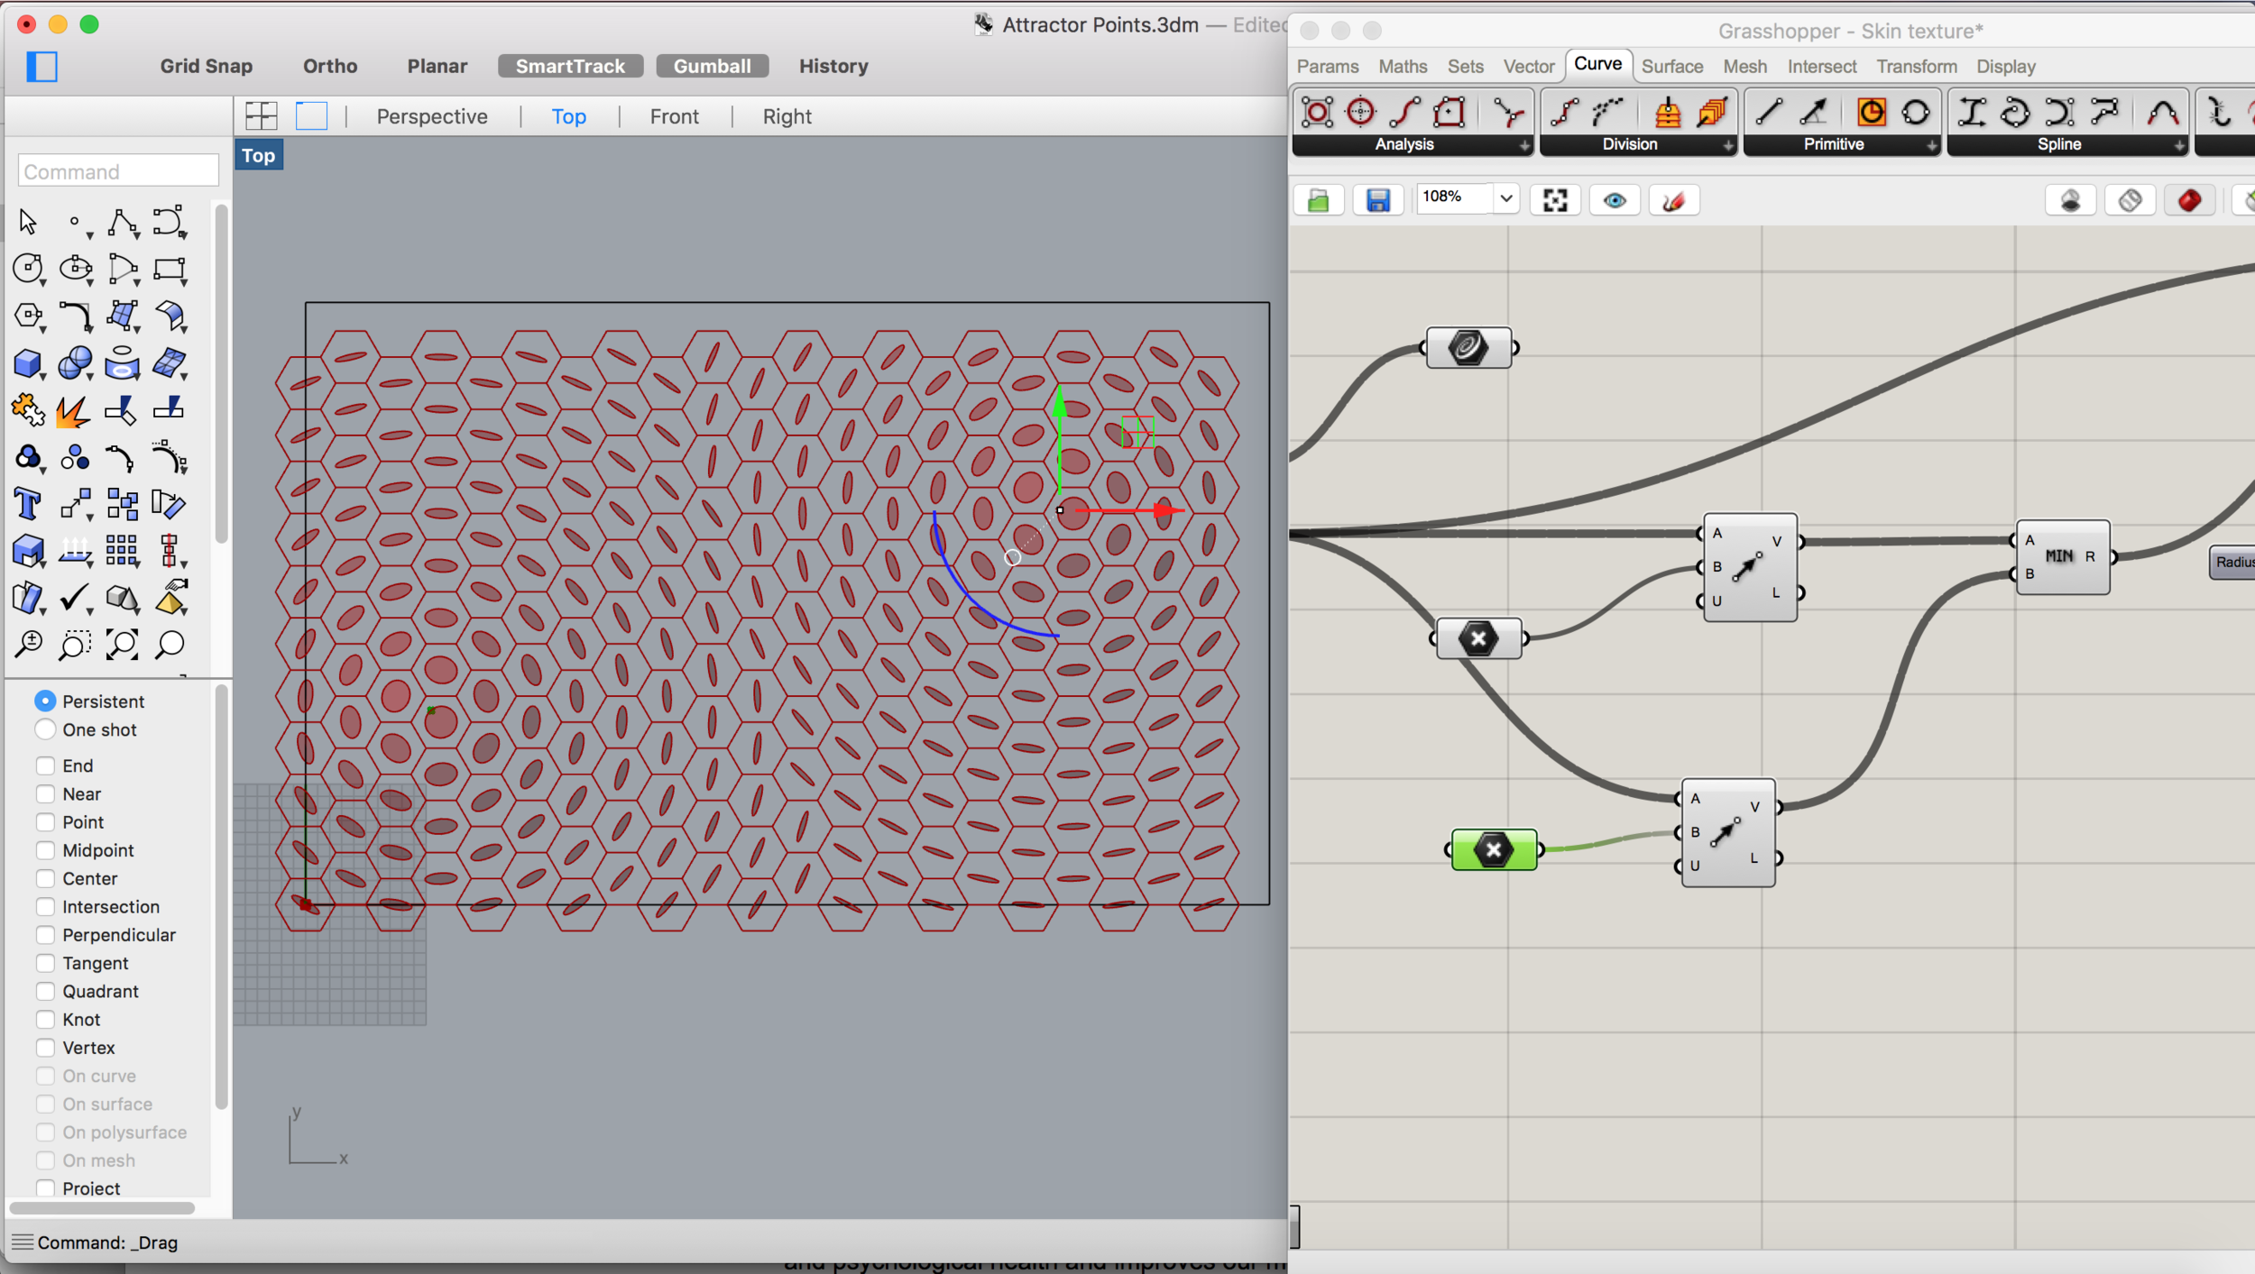Open the Surface tab in Grasshopper
This screenshot has height=1274, width=2255.
point(1672,67)
